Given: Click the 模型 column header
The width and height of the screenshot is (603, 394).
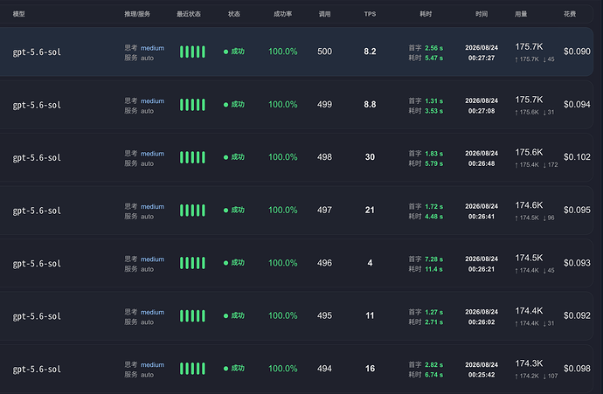Looking at the screenshot, I should tap(19, 14).
